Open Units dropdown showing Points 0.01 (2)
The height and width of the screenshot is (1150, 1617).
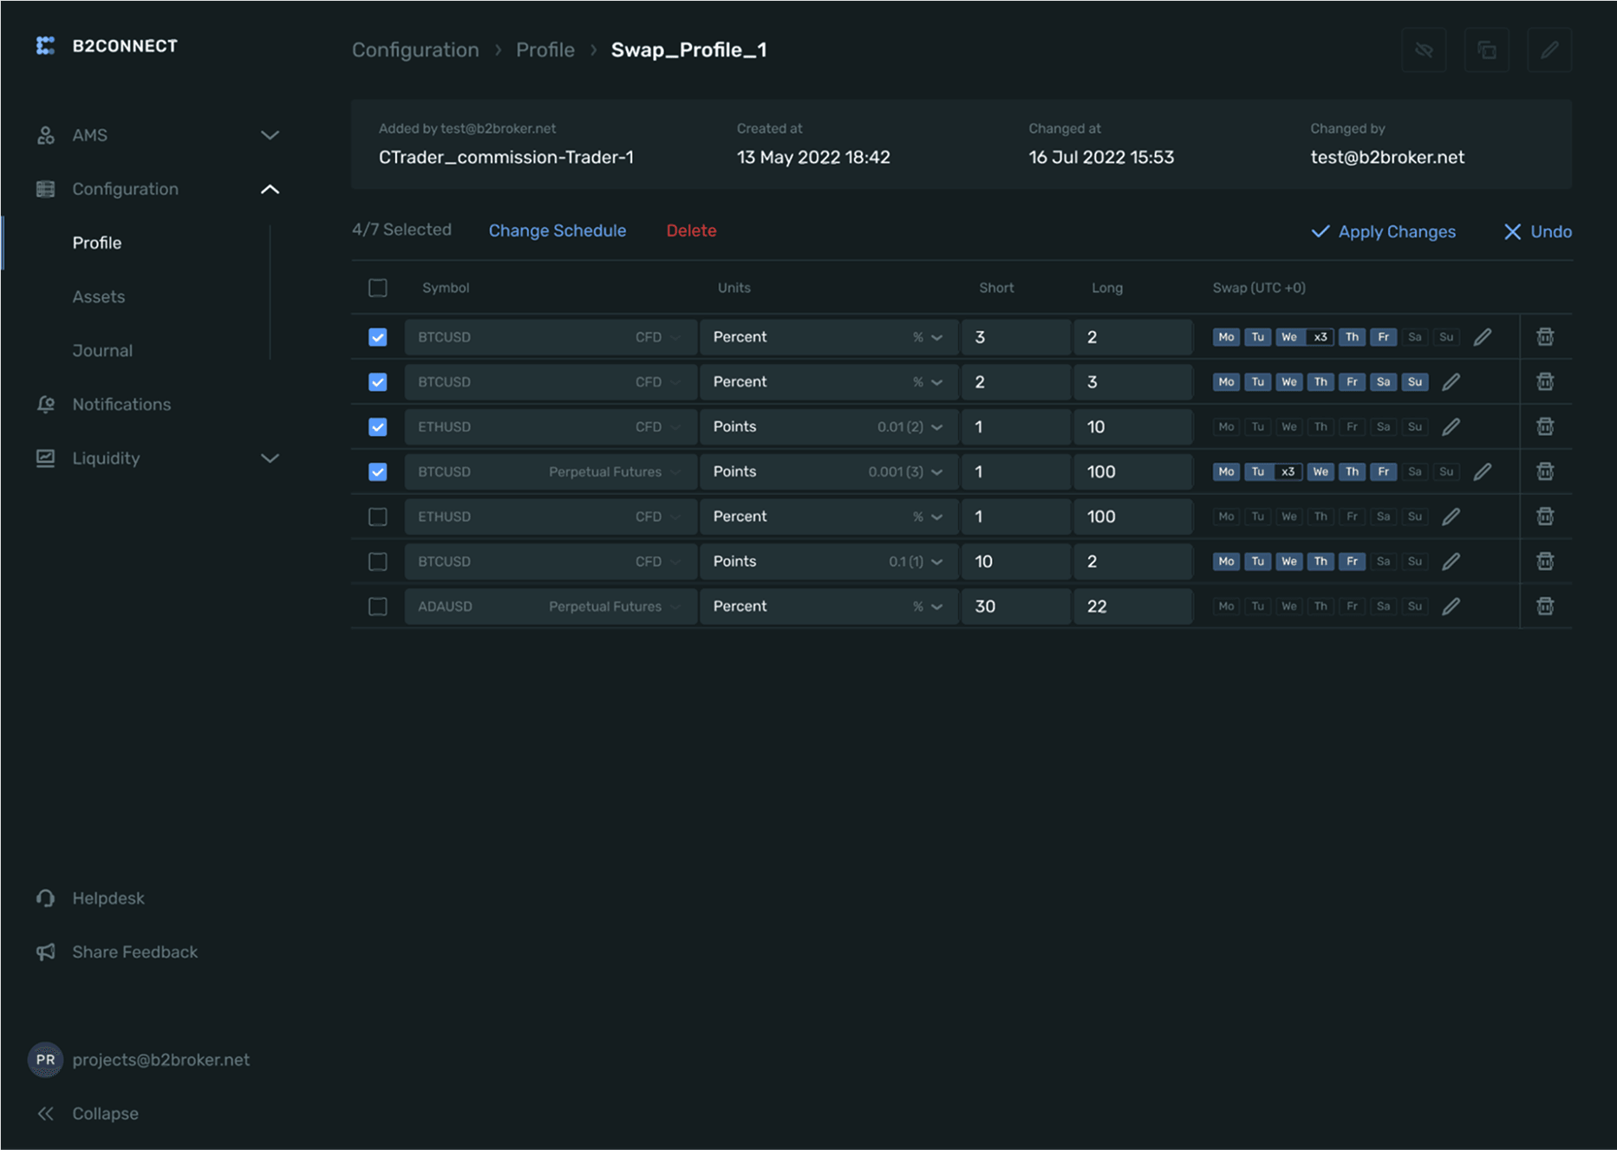[828, 426]
